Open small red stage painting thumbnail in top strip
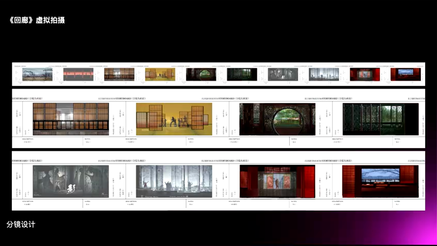 [x=365, y=74]
